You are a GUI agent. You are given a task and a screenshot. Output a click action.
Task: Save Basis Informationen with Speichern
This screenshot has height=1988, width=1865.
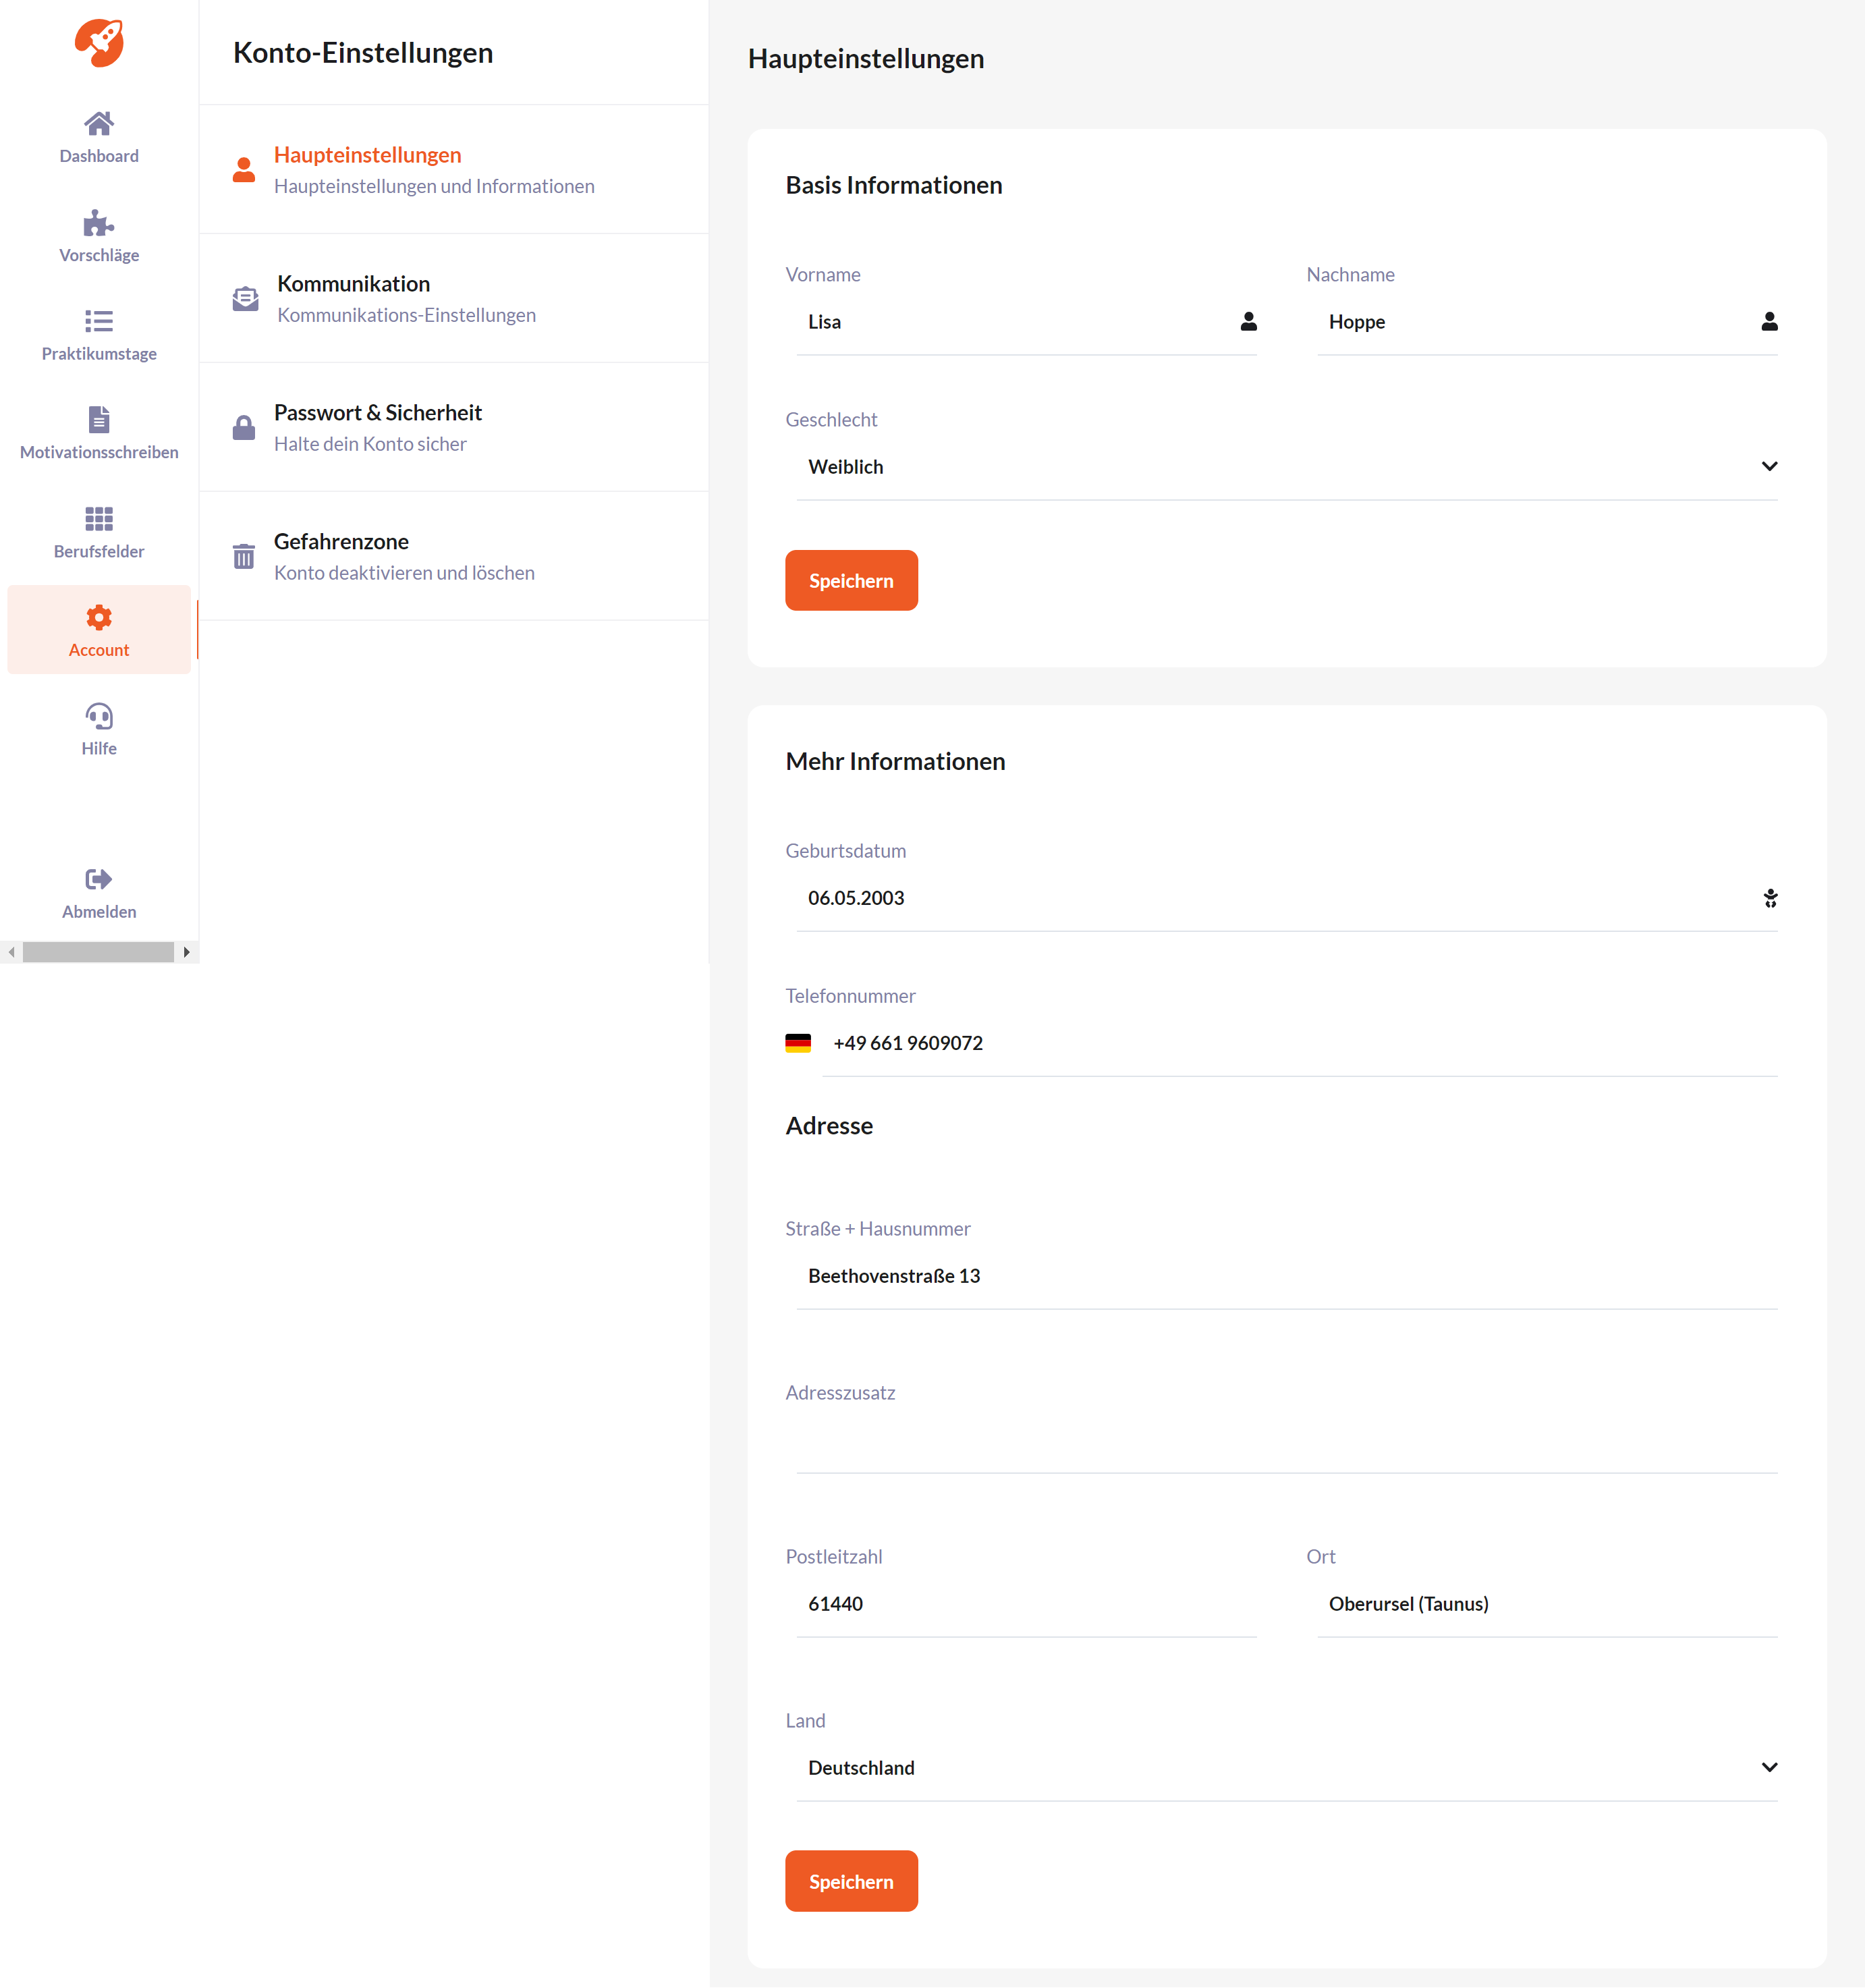point(851,581)
